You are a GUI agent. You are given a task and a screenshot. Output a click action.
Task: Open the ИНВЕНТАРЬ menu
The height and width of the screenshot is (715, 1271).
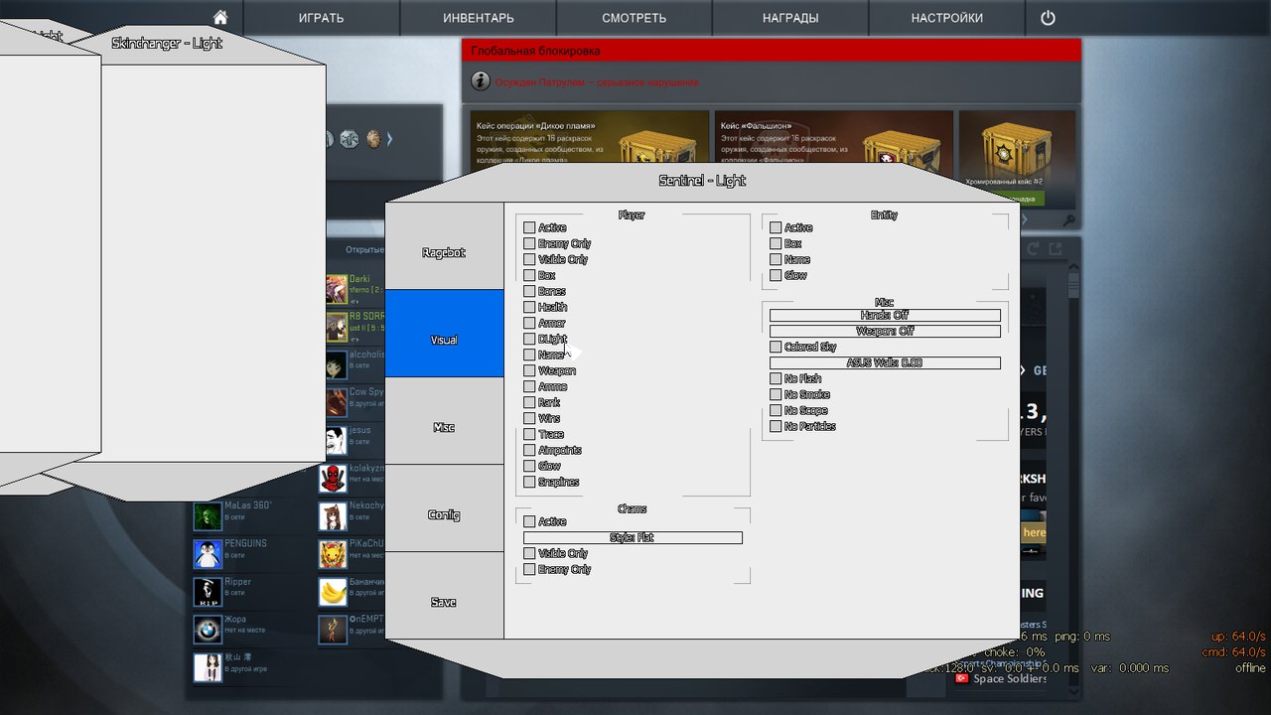(479, 18)
